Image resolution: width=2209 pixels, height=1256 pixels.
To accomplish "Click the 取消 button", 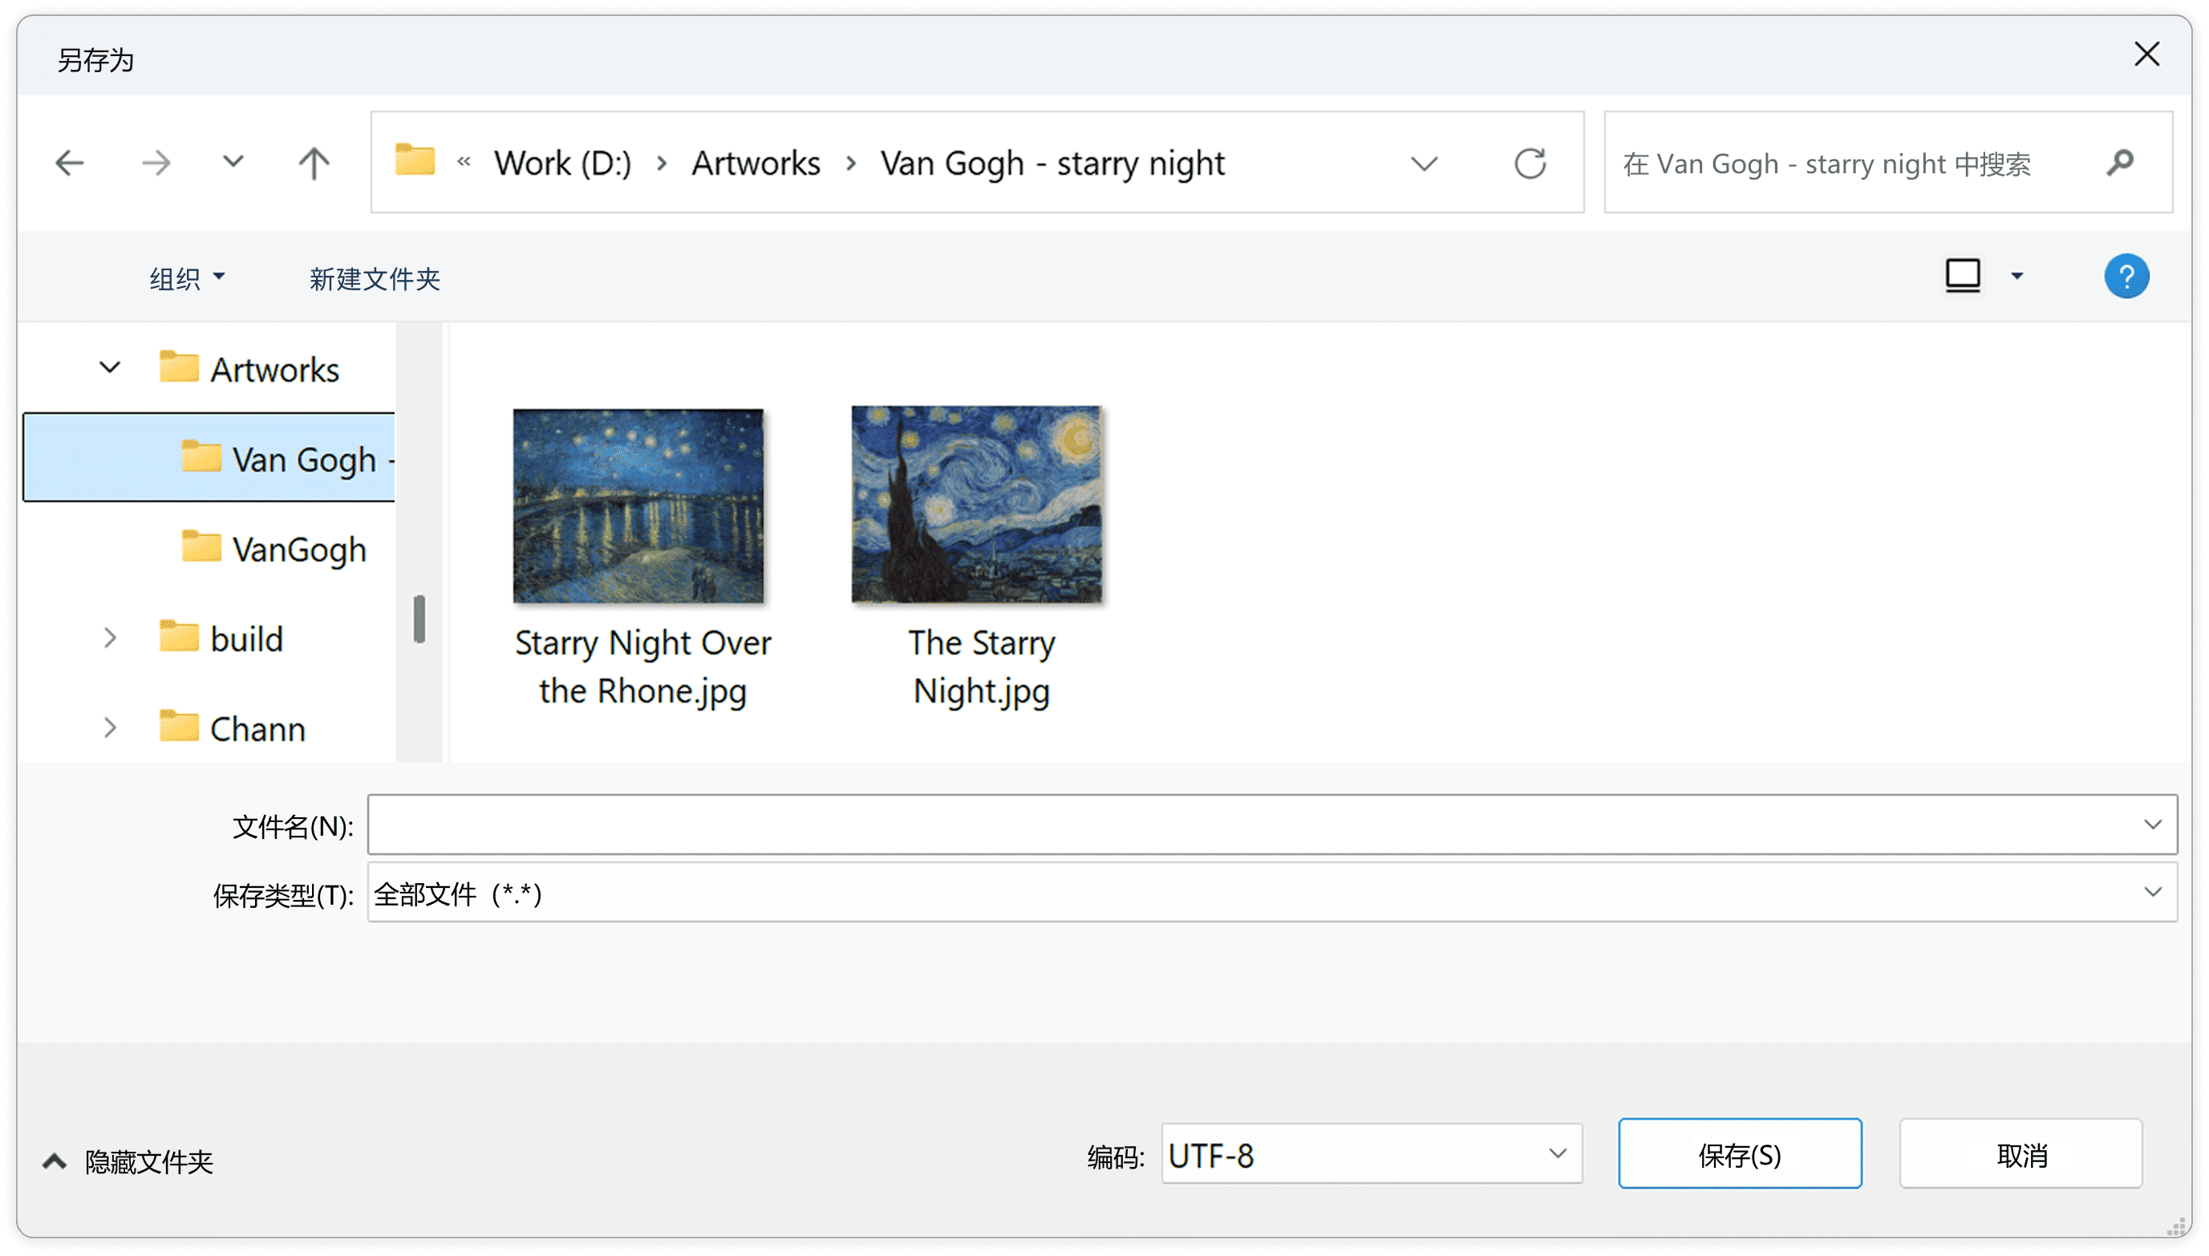I will (x=2021, y=1154).
